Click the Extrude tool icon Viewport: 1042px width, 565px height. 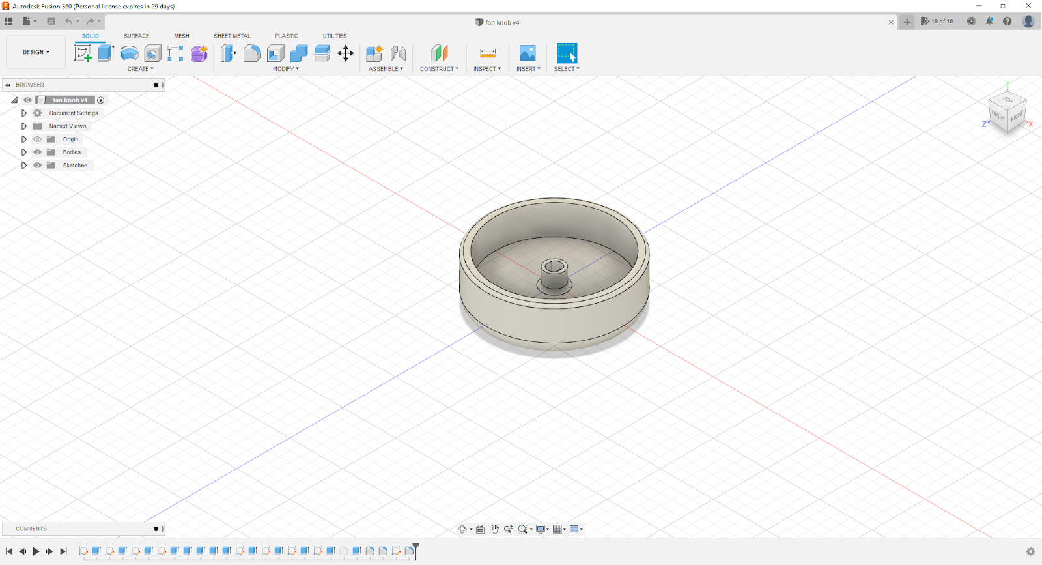tap(106, 53)
